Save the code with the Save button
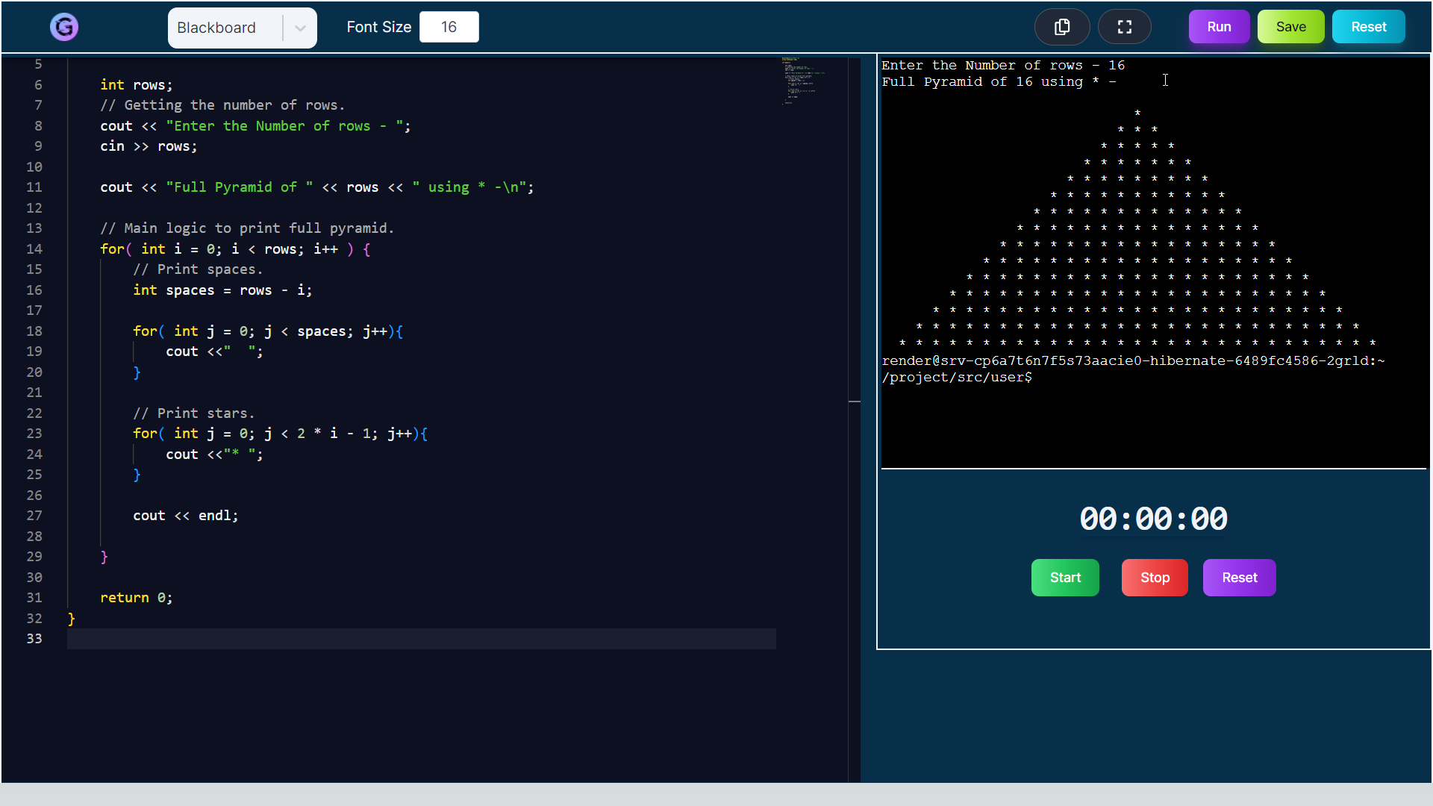The image size is (1433, 806). coord(1290,27)
